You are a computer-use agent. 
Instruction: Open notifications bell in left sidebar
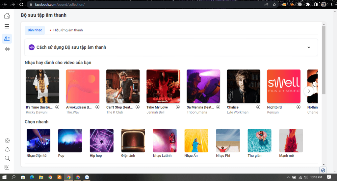click(x=7, y=149)
